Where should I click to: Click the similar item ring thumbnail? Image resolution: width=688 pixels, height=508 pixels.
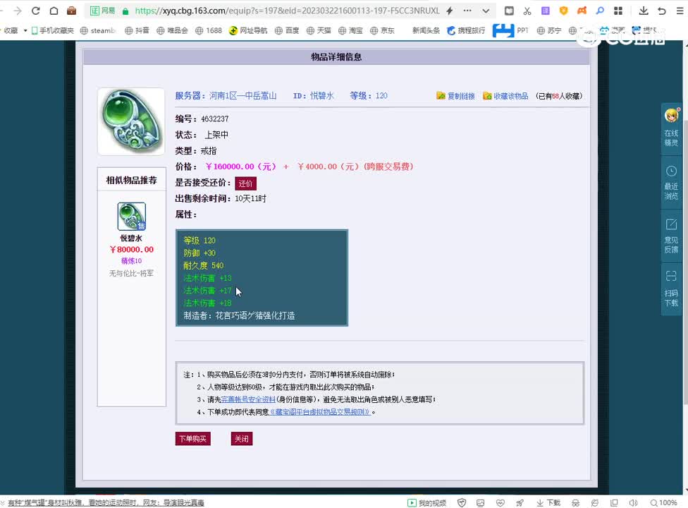pos(131,217)
